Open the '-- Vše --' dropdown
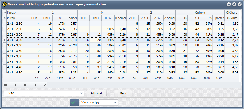The height and width of the screenshot is (109, 244). click(x=44, y=93)
